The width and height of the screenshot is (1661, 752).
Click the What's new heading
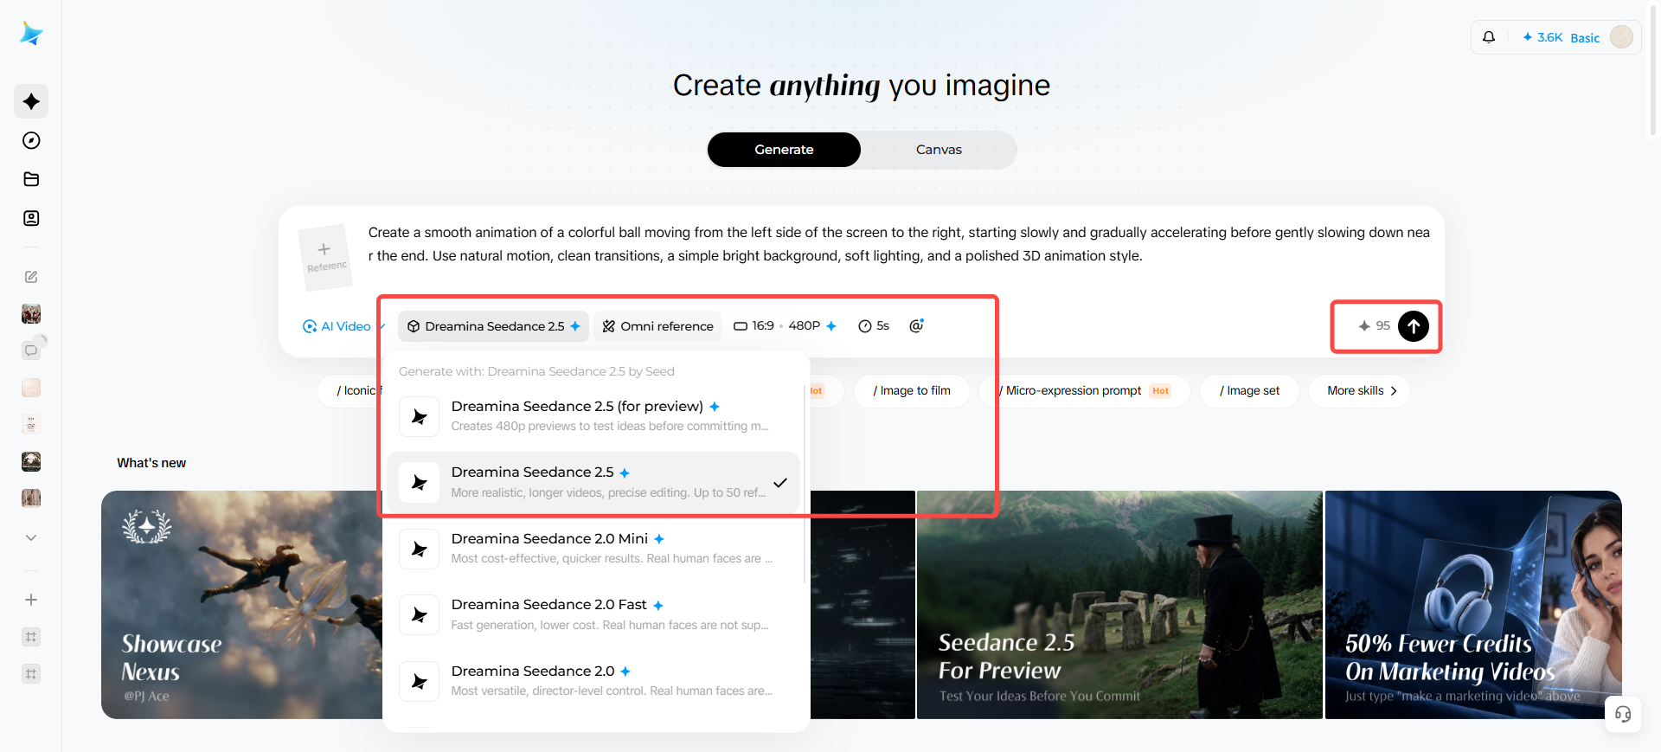[151, 463]
